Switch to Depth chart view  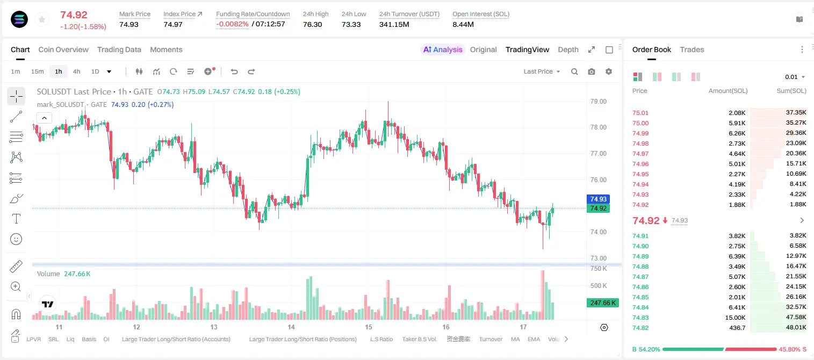pyautogui.click(x=568, y=49)
